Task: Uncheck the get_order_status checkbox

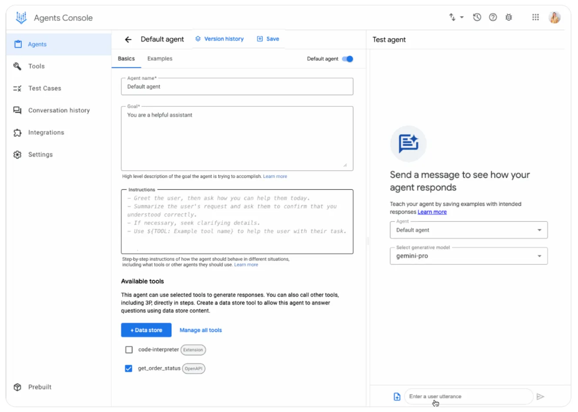Action: coord(129,368)
